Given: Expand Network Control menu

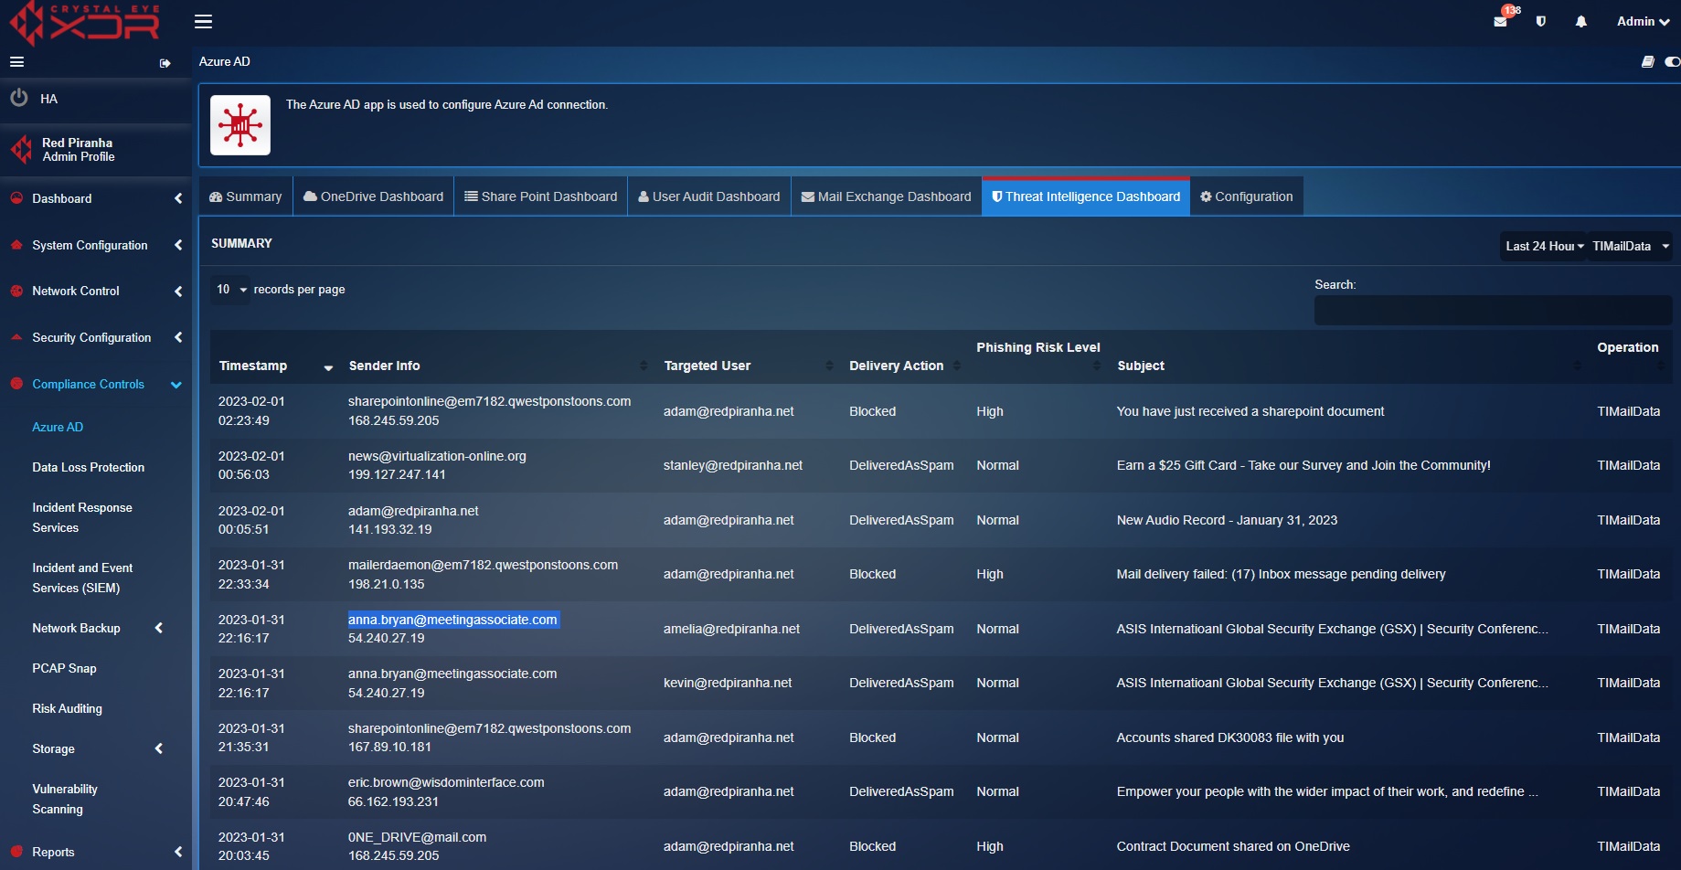Looking at the screenshot, I should point(96,291).
